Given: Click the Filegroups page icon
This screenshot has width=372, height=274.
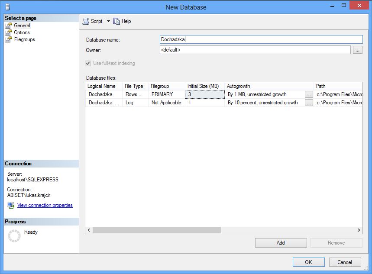Looking at the screenshot, I should click(x=9, y=39).
